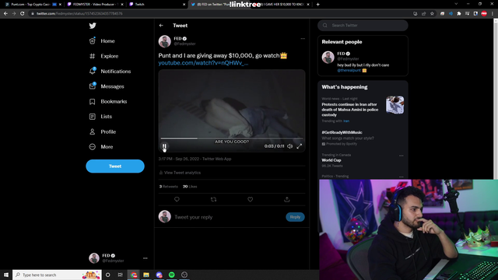Open the World Cup trend

(x=331, y=160)
